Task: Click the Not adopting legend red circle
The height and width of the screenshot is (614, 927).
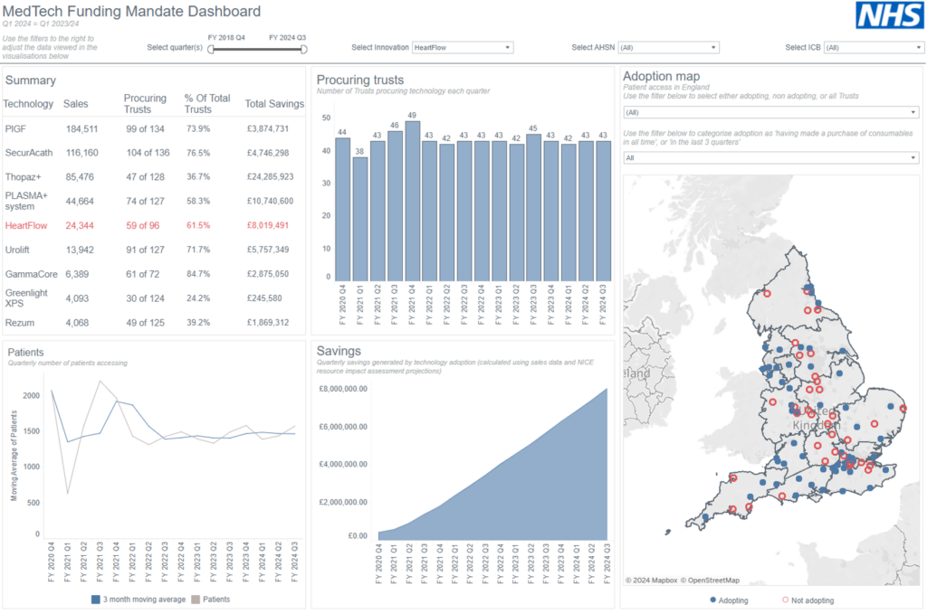Action: point(785,600)
